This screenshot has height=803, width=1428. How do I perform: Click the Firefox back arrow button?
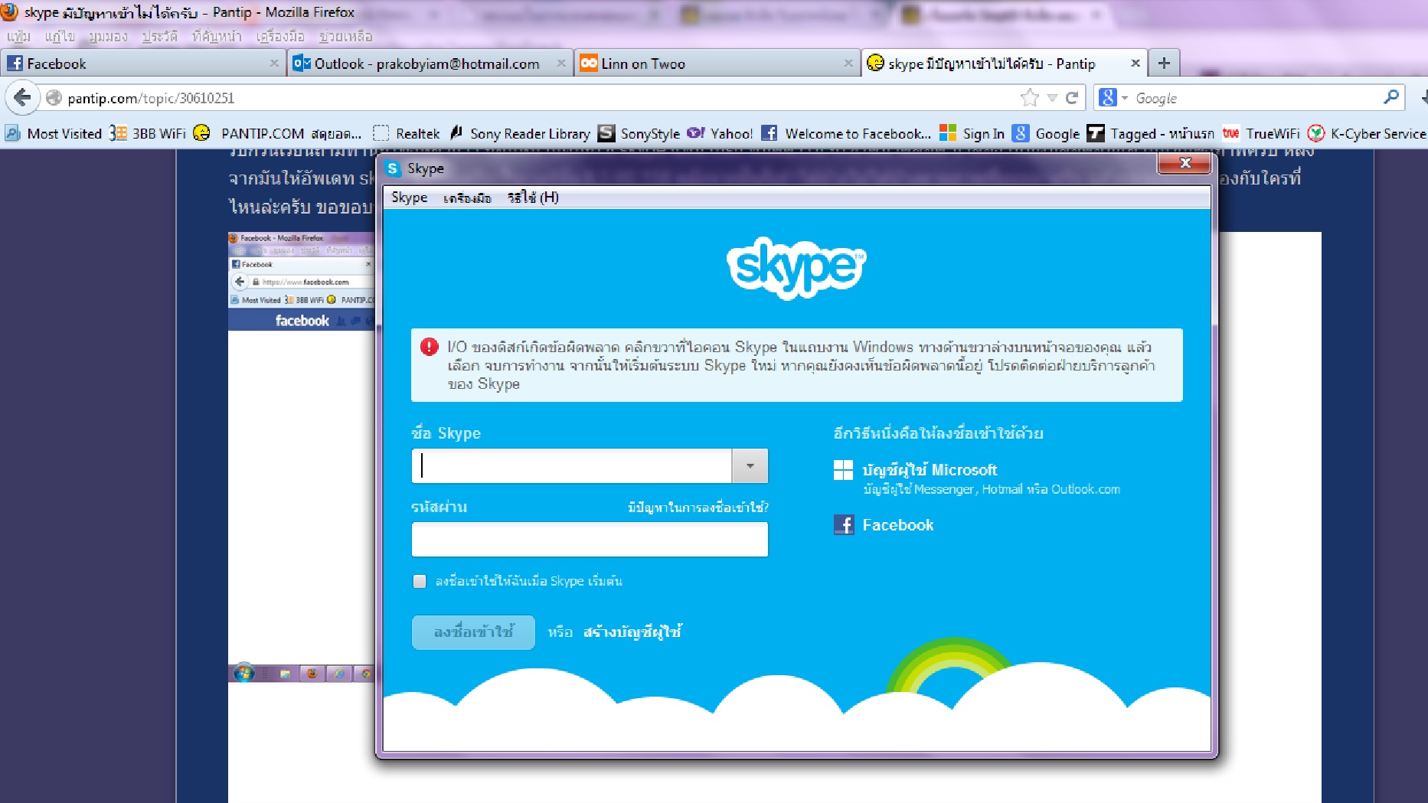23,98
